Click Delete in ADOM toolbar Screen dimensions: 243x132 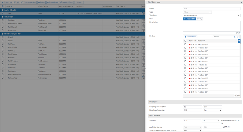[41, 2]
